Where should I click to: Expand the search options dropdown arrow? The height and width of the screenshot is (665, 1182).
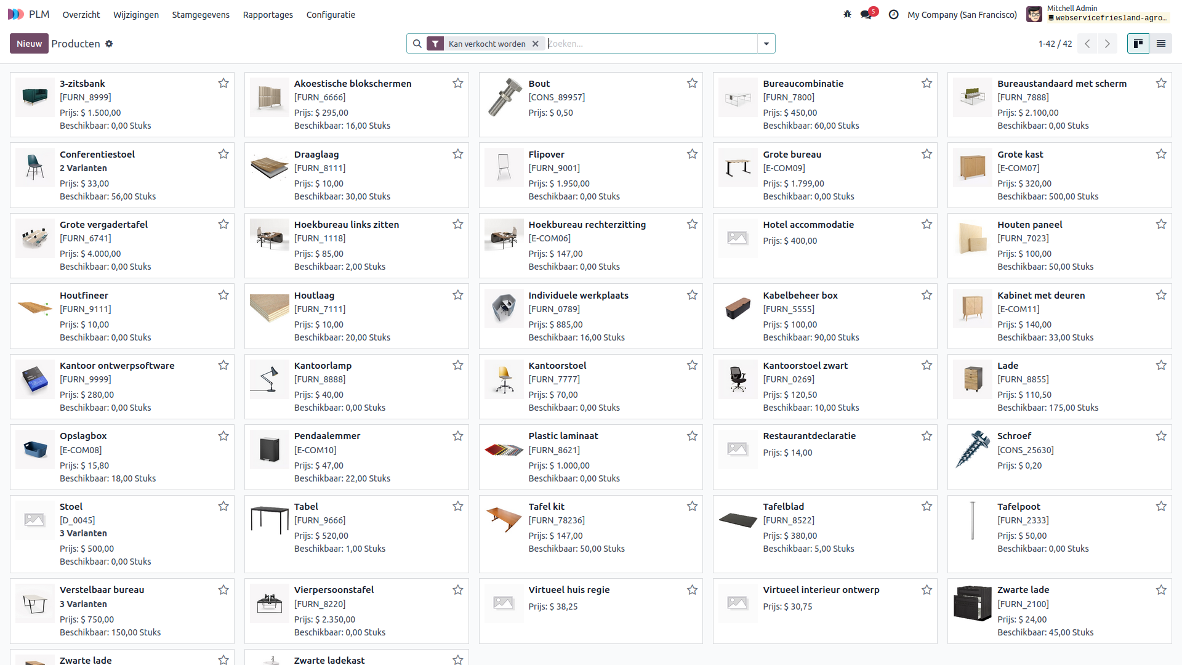coord(766,44)
